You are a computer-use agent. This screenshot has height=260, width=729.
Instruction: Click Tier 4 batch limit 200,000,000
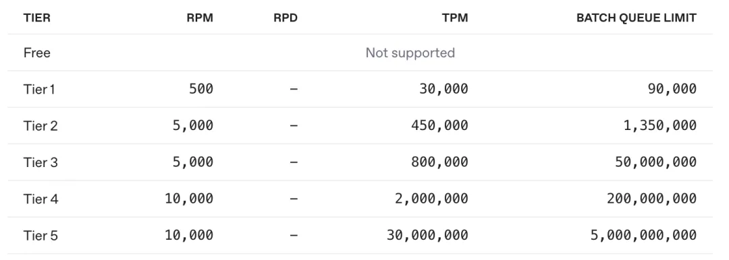pyautogui.click(x=652, y=199)
